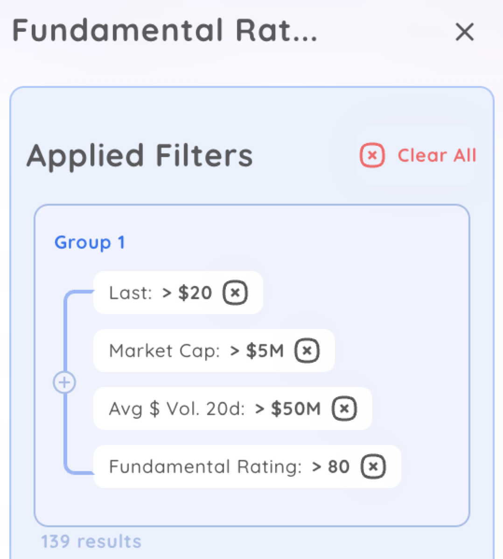Edit the Fundamental Rating filter label
The image size is (503, 559).
205,466
